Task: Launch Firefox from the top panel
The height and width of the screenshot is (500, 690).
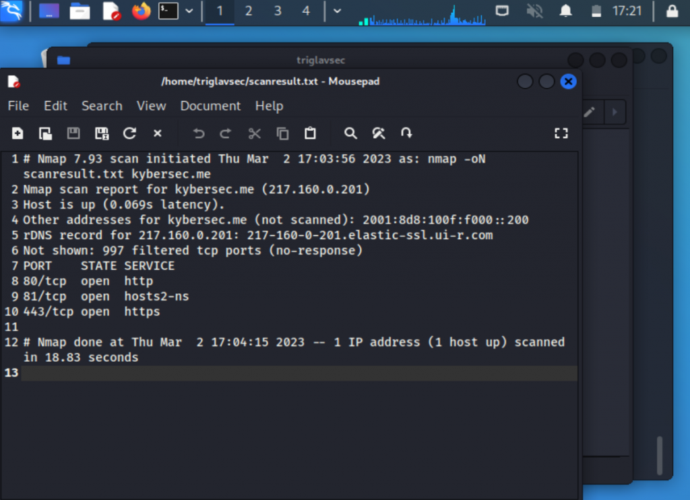Action: 141,11
